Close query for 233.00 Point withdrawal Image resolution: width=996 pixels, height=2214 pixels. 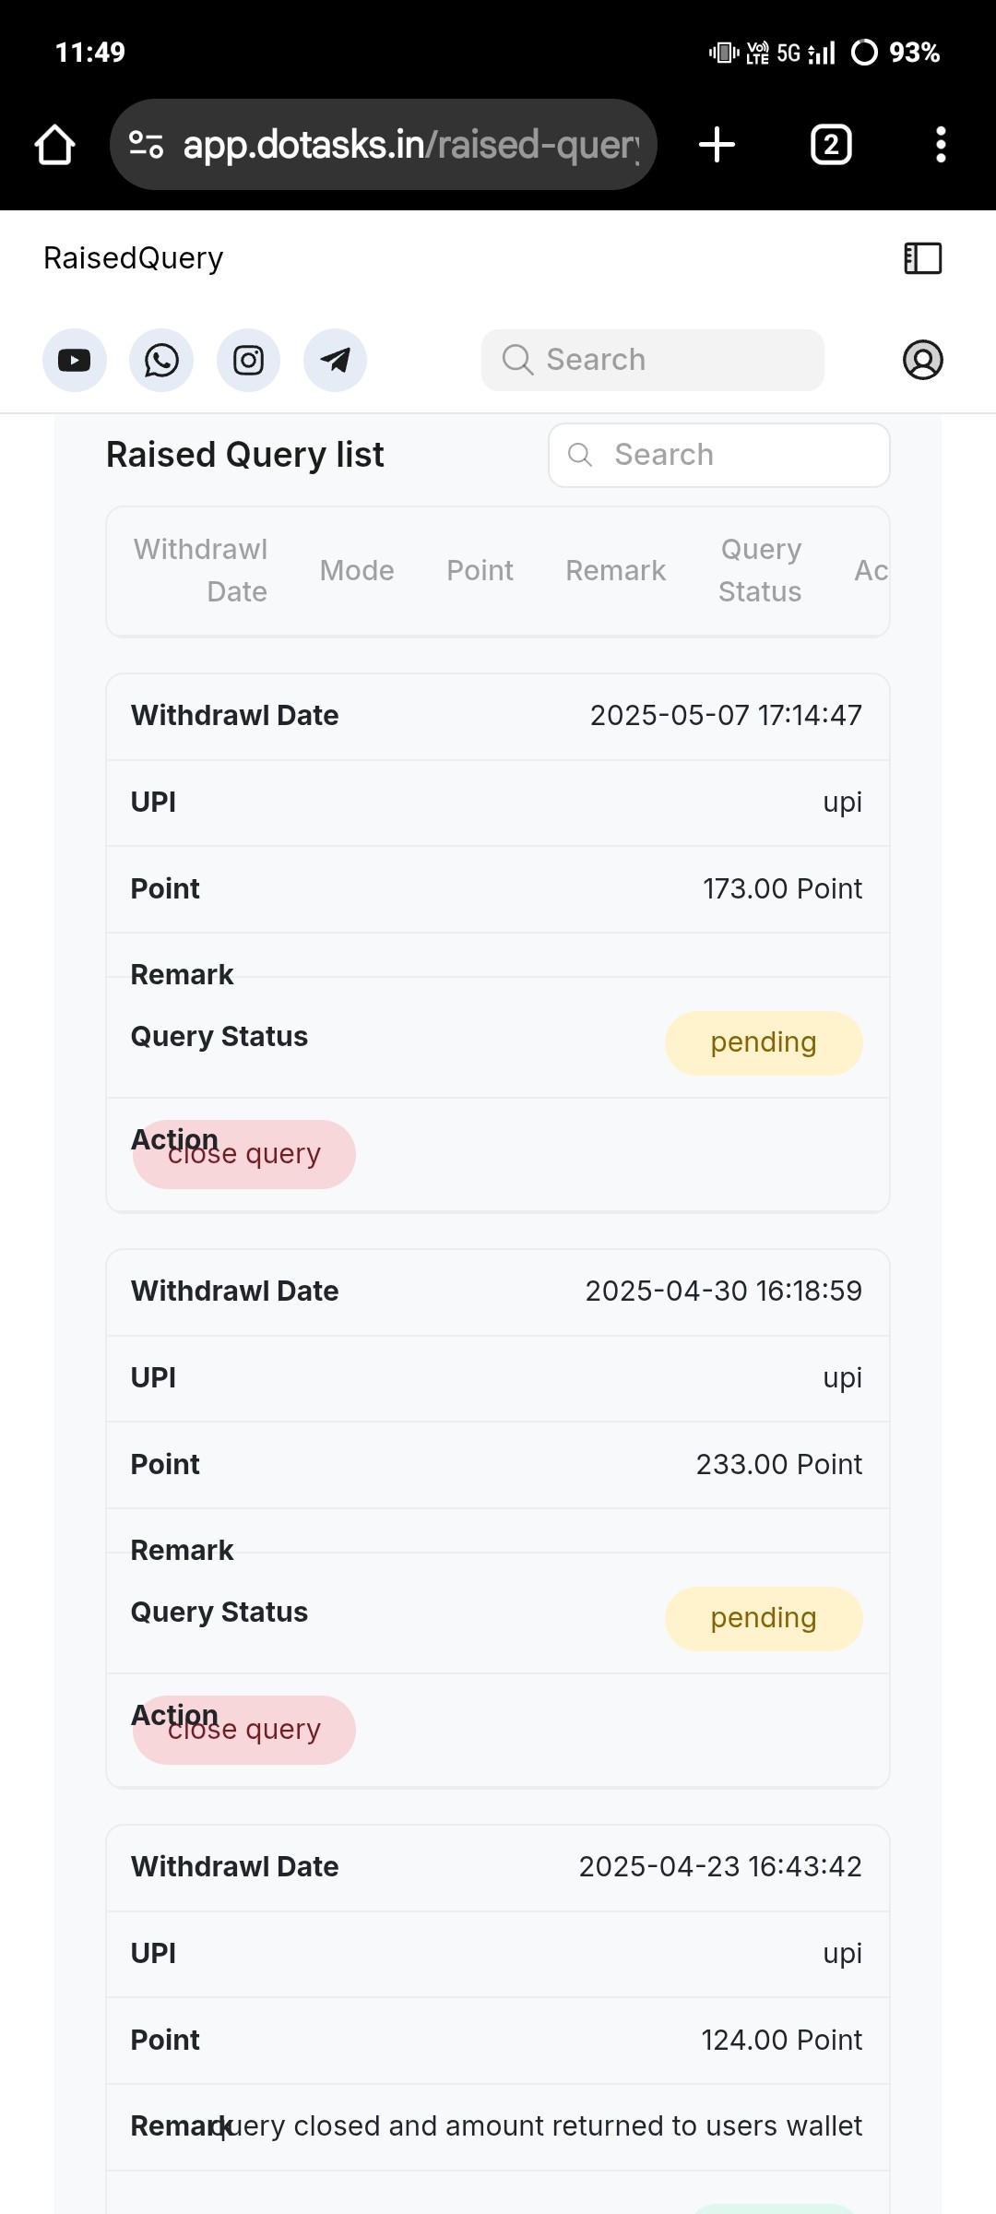point(244,1730)
